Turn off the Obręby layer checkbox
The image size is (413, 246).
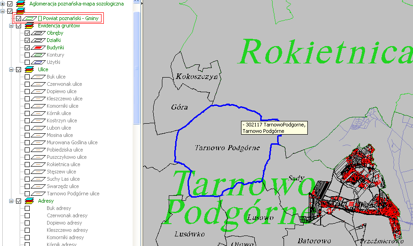click(x=27, y=33)
